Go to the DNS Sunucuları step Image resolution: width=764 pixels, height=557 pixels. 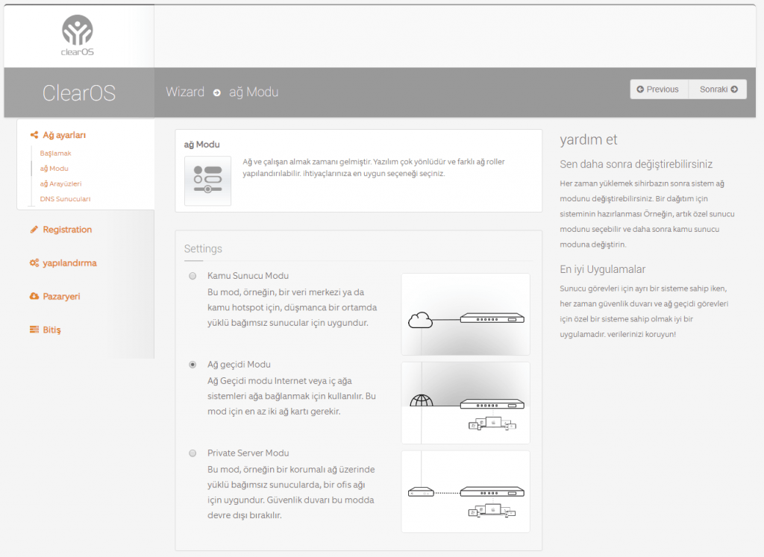pyautogui.click(x=65, y=199)
